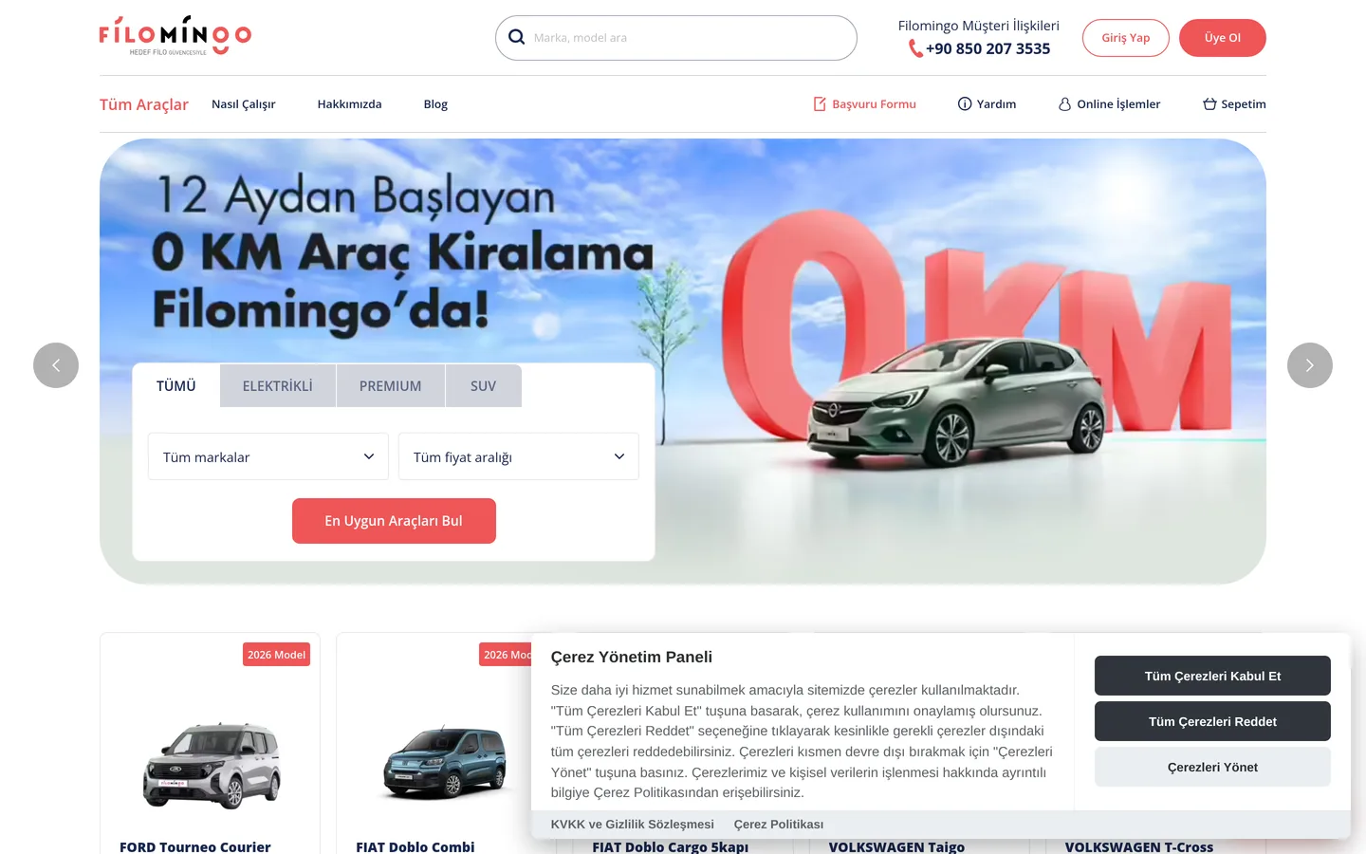Open Online İşlemler menu

pos(1109,104)
